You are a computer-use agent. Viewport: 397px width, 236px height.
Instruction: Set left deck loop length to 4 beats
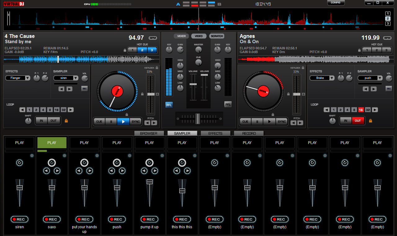(42, 110)
